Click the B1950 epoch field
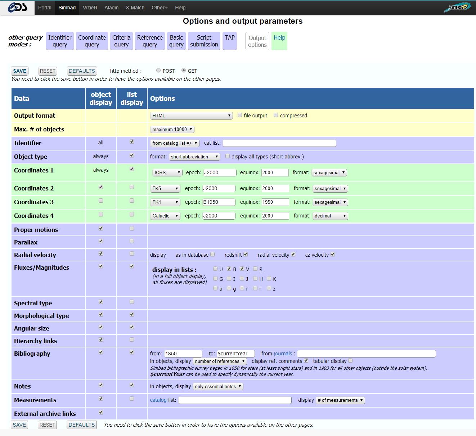The width and height of the screenshot is (476, 436). click(x=219, y=202)
